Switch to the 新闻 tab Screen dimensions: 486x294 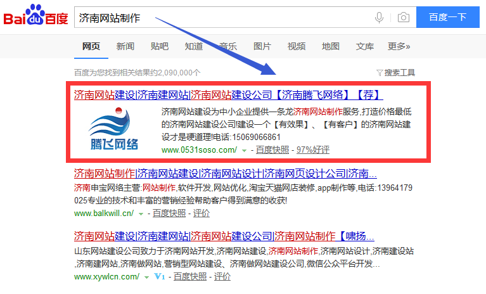tap(125, 46)
